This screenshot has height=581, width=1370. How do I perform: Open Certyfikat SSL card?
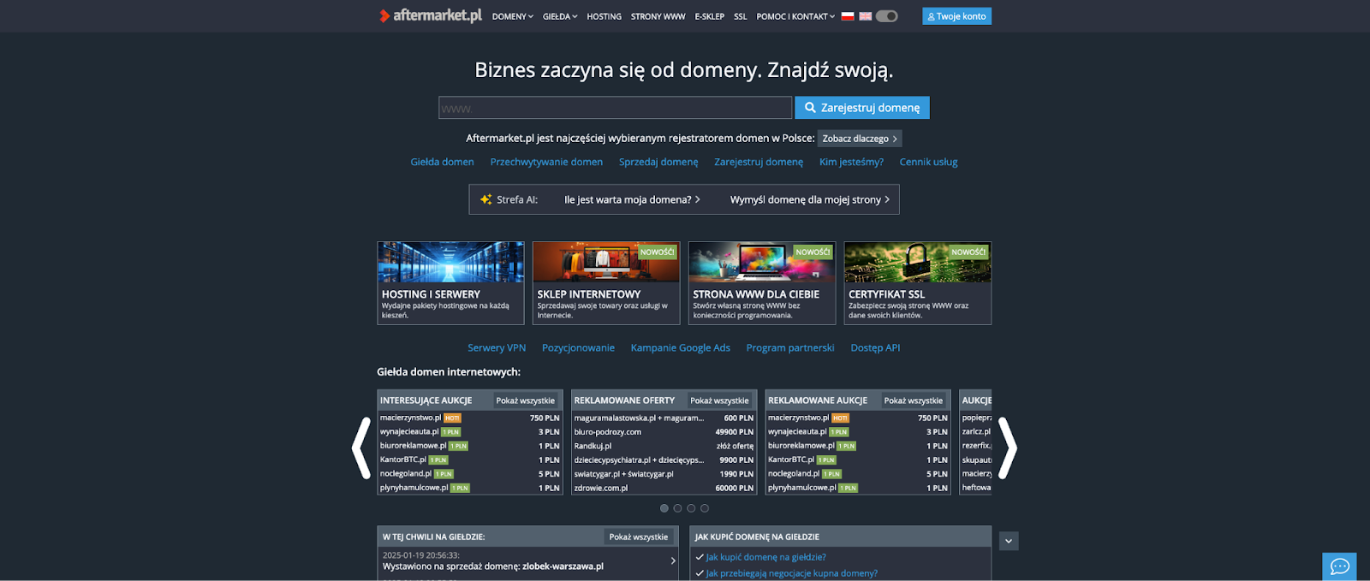pos(918,283)
